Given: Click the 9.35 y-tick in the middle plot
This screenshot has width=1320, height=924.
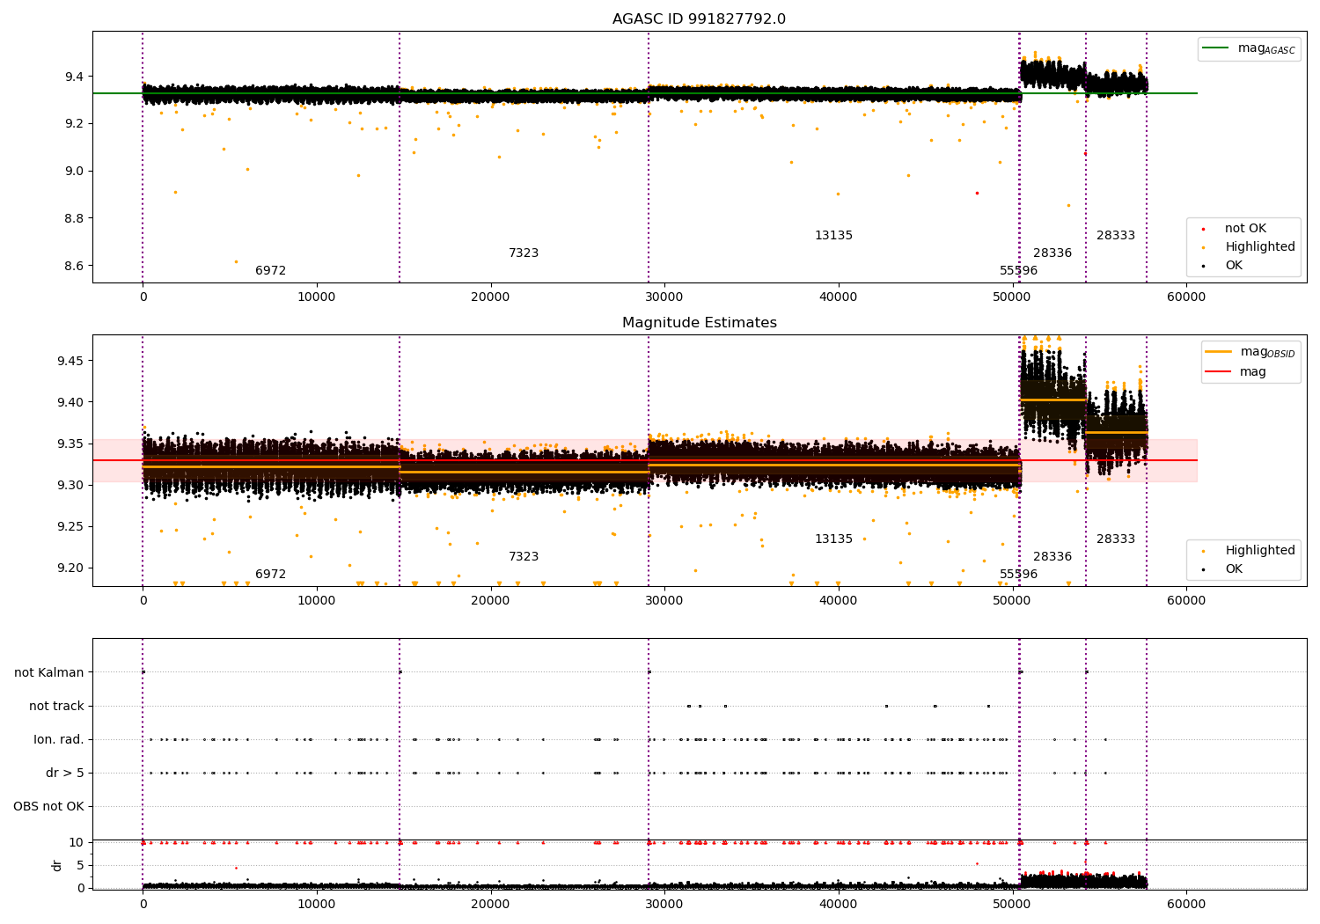Looking at the screenshot, I should point(71,444).
